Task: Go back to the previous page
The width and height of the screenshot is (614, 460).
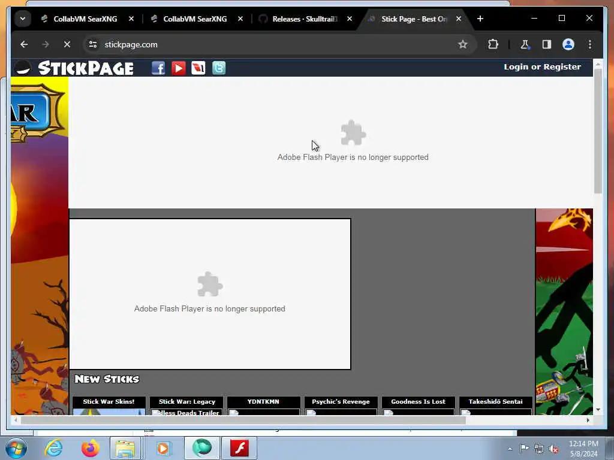Action: click(24, 44)
